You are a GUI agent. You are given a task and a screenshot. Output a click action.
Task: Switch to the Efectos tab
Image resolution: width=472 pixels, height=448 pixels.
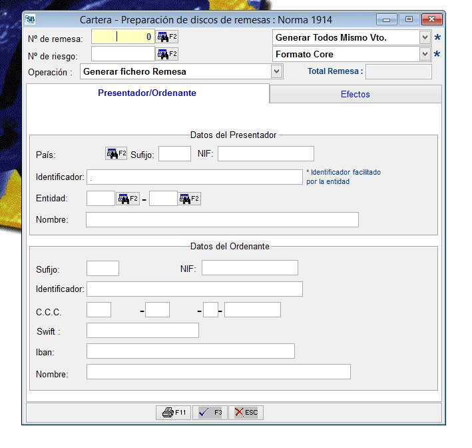[x=355, y=95]
